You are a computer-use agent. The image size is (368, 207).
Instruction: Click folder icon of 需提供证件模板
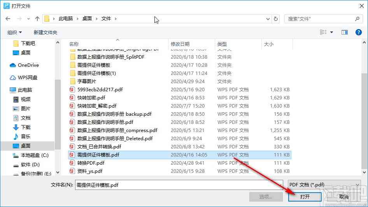click(73, 65)
